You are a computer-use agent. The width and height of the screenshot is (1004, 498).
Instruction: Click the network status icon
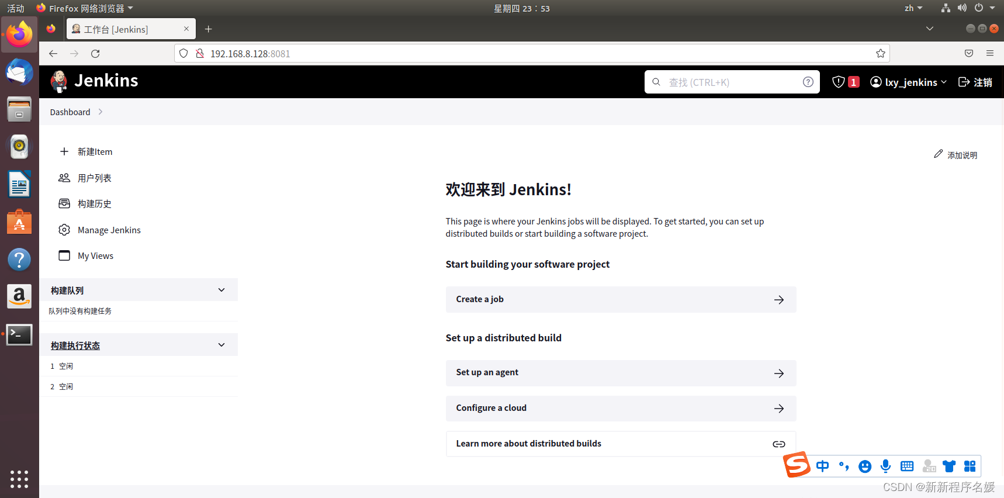[946, 8]
